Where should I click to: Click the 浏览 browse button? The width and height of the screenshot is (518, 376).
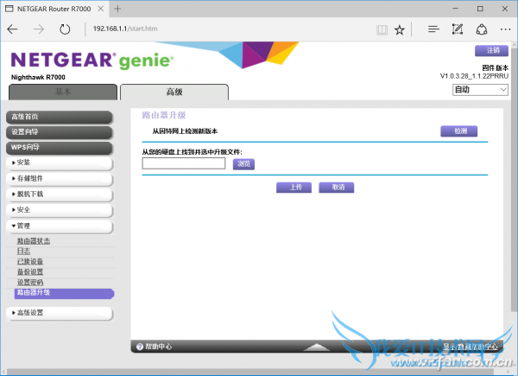243,164
